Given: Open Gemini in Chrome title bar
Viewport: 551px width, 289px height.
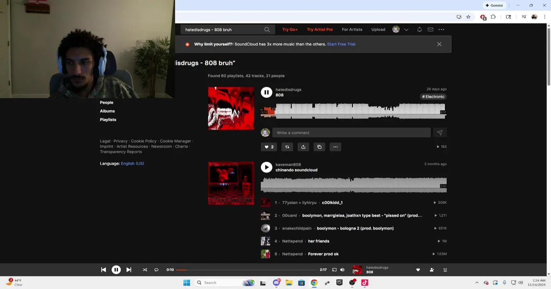Looking at the screenshot, I should point(494,5).
